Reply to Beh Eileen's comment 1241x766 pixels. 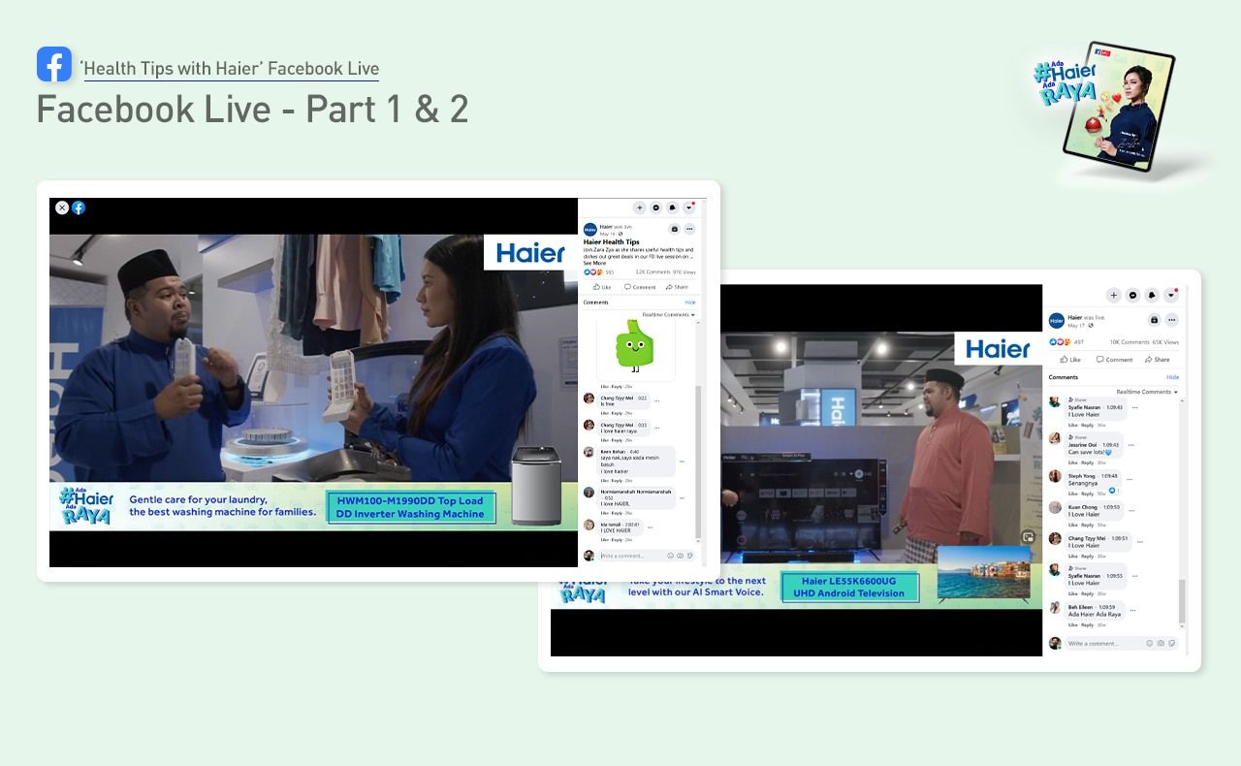pyautogui.click(x=1087, y=623)
